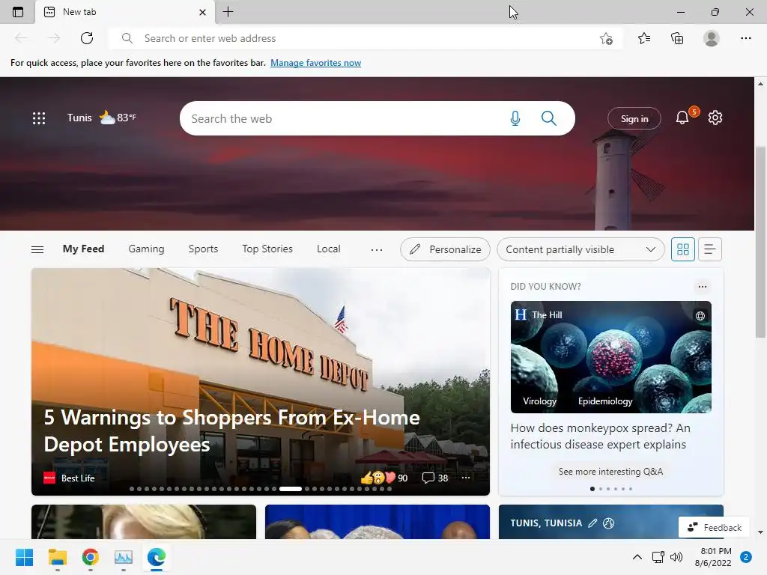The width and height of the screenshot is (767, 575).
Task: Open the app launcher grid icon
Action: tap(39, 118)
